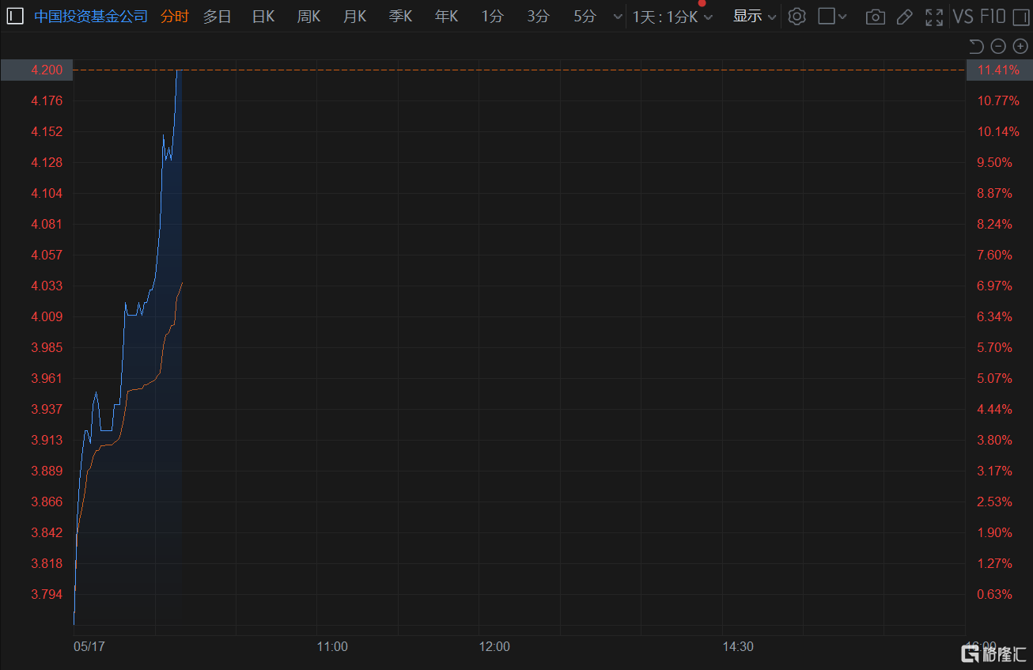Open the VS compare function
1033x670 pixels.
tap(963, 17)
